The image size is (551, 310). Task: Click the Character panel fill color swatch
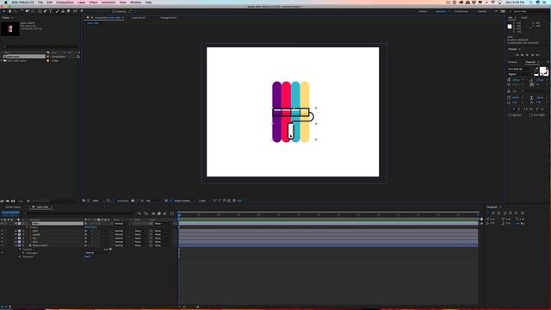pos(543,70)
